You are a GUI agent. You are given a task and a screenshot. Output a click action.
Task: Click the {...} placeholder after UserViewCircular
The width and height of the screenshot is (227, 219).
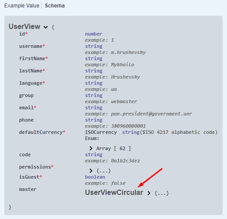(162, 193)
